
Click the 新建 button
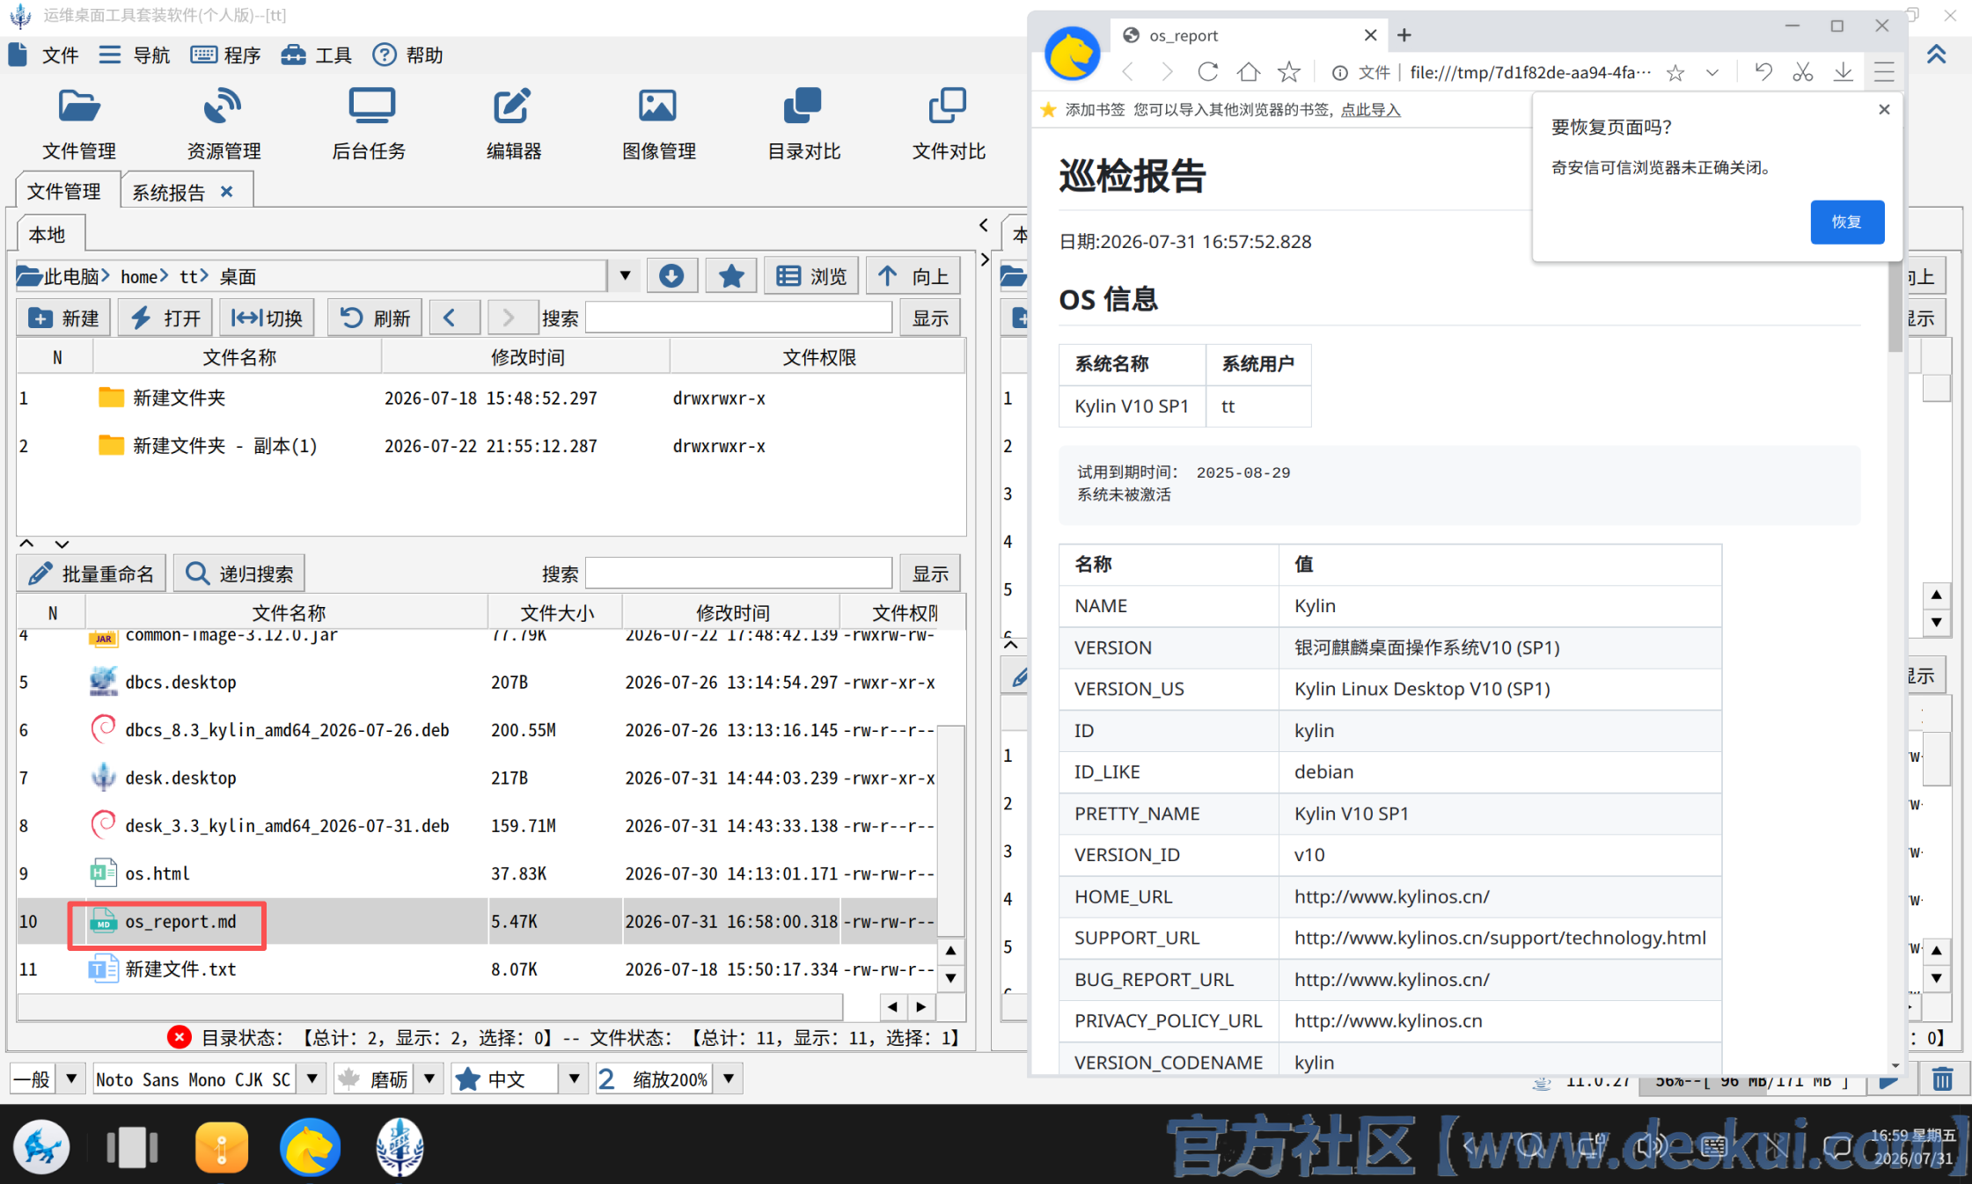(63, 318)
